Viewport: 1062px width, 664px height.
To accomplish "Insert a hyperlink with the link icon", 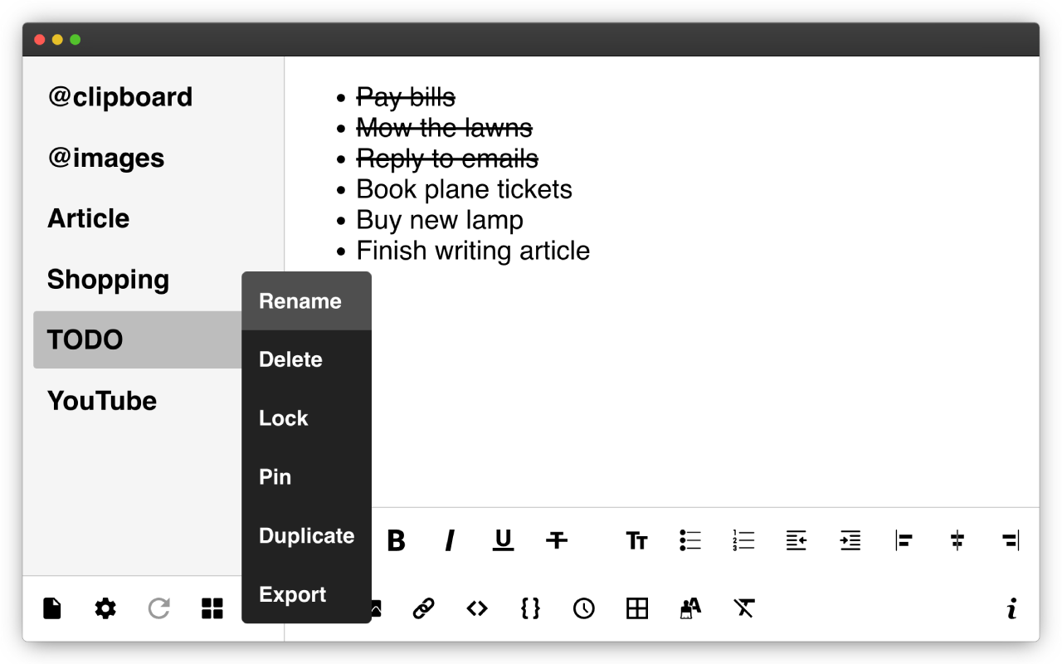I will pos(424,608).
